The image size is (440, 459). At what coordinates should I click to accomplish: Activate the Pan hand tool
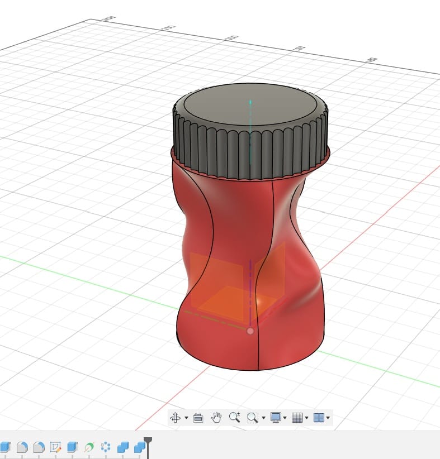(216, 417)
